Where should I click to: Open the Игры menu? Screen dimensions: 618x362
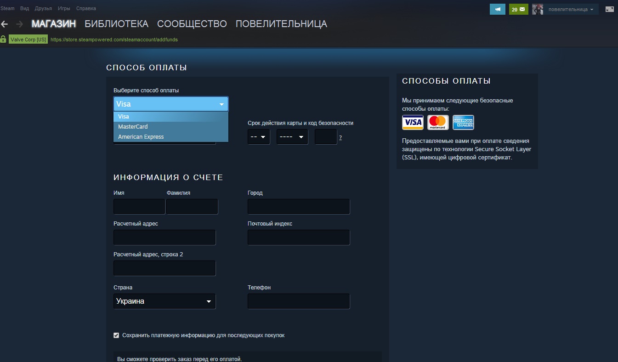[64, 9]
